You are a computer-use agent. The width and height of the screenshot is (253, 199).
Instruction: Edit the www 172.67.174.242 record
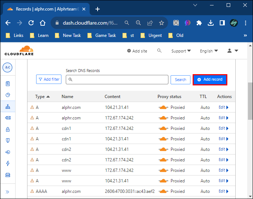click(x=223, y=170)
